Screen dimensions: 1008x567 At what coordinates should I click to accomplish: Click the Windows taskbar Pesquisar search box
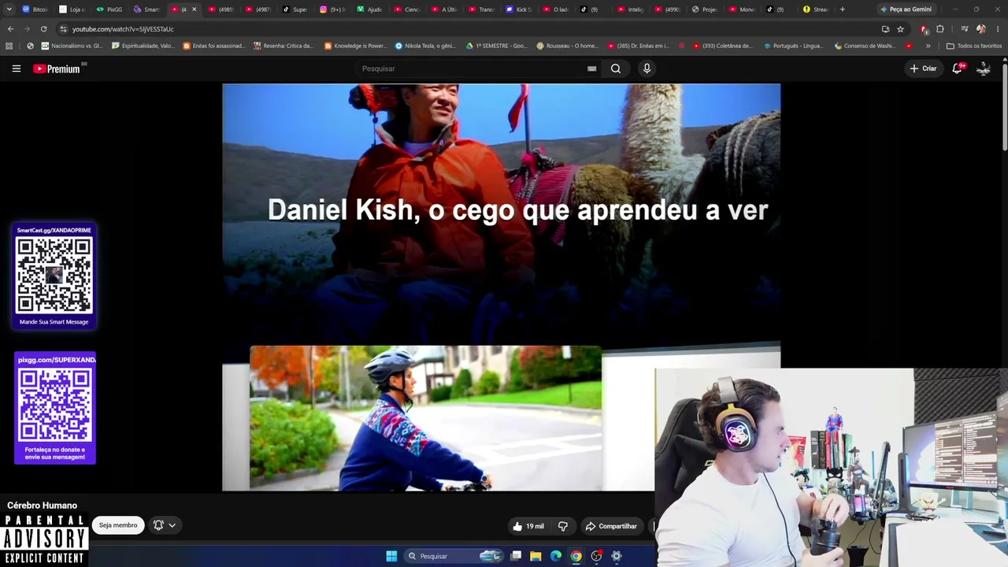pyautogui.click(x=453, y=556)
